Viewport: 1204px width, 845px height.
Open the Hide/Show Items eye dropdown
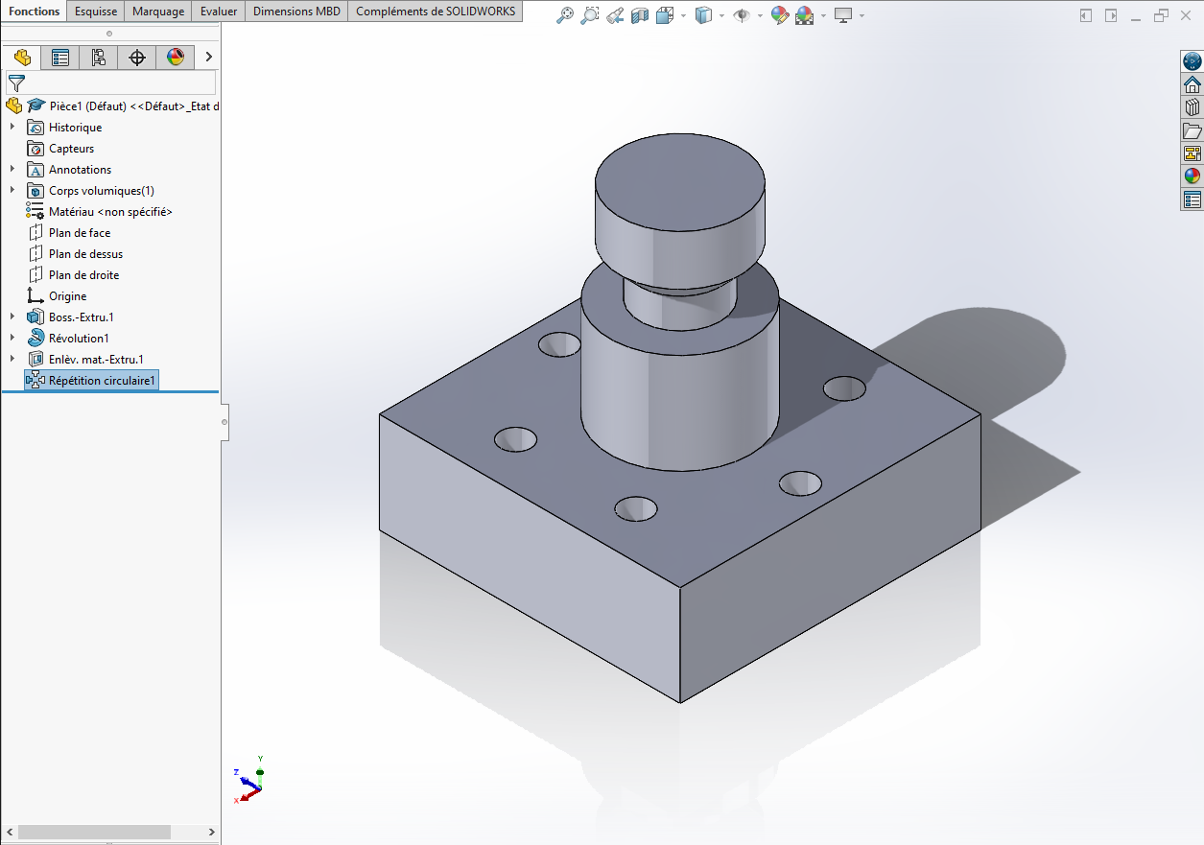pos(759,16)
